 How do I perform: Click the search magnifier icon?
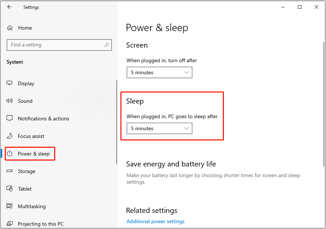pos(106,45)
